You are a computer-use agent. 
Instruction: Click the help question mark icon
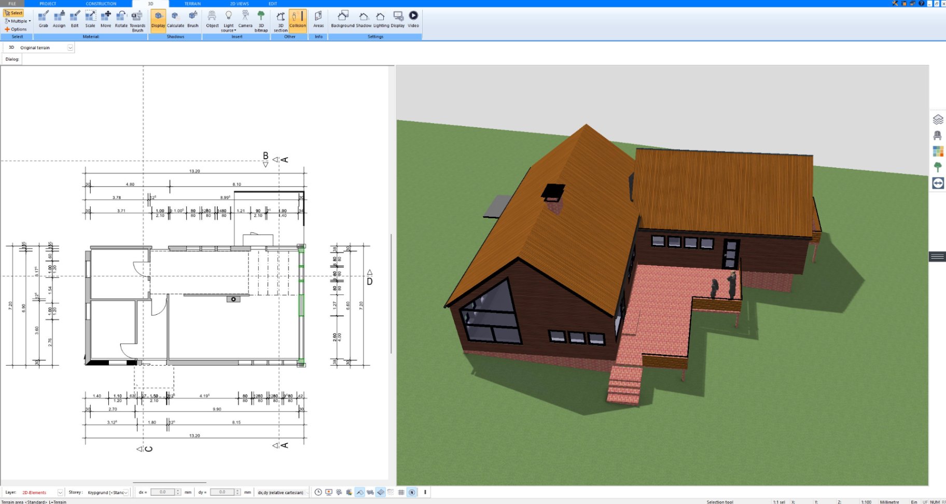tap(922, 3)
